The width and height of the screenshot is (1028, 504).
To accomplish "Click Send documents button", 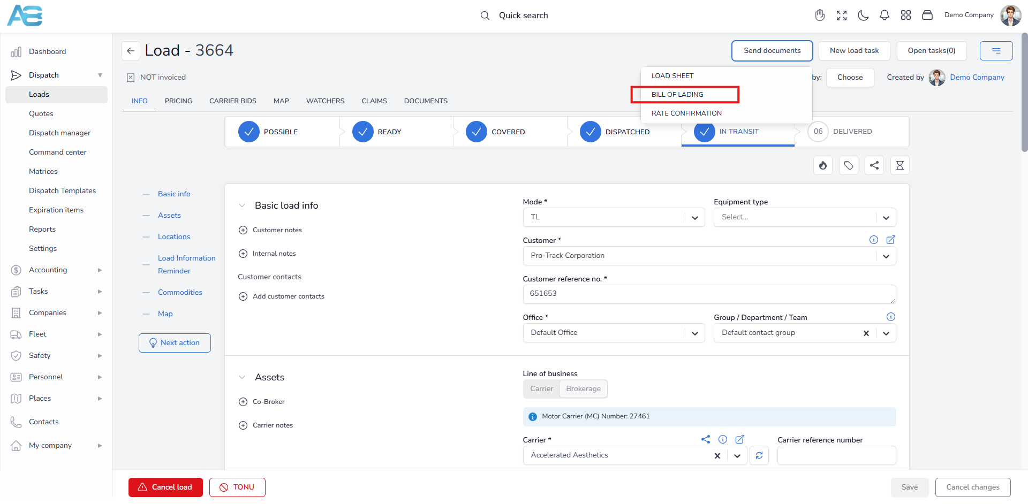I will tap(772, 51).
